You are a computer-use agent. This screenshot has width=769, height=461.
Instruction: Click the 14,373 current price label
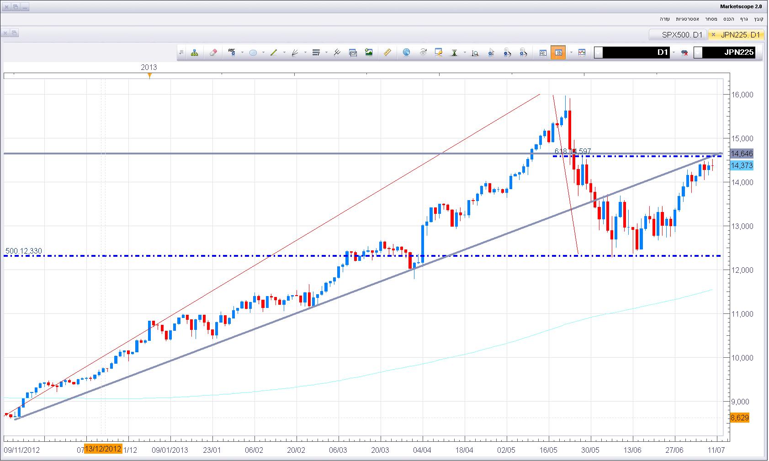[742, 165]
